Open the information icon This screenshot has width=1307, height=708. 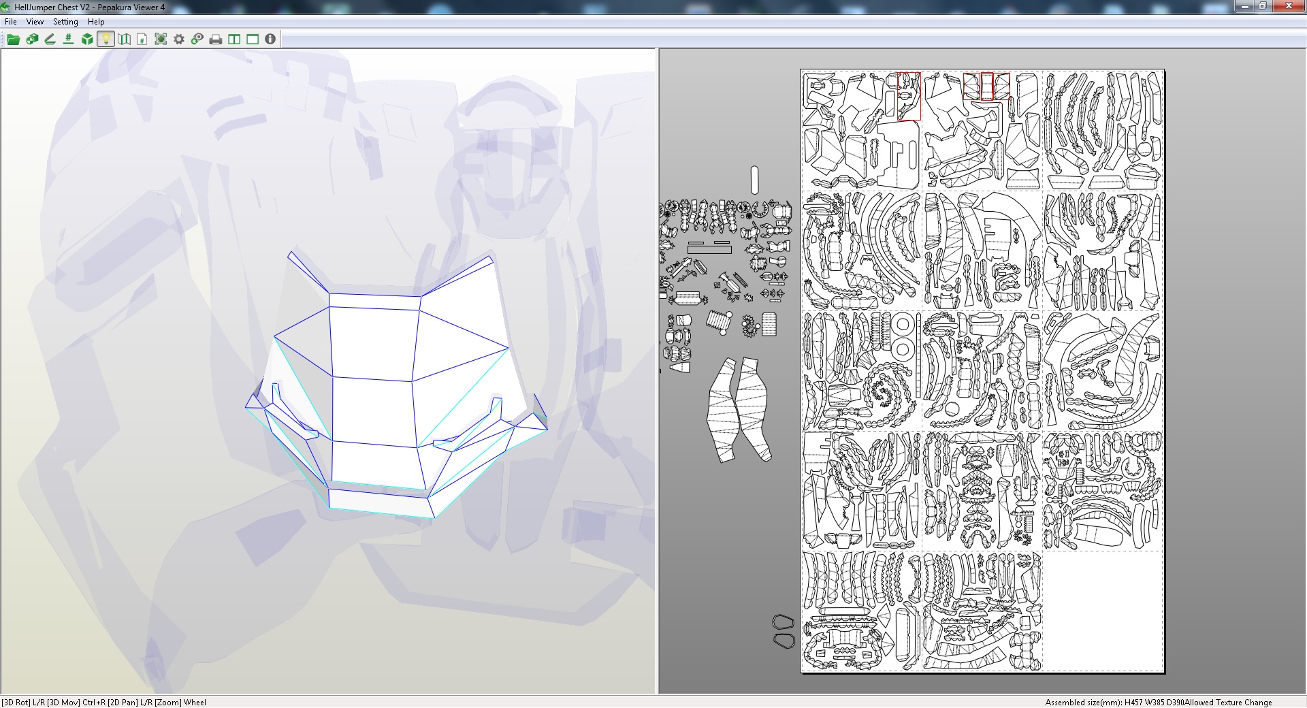(270, 39)
